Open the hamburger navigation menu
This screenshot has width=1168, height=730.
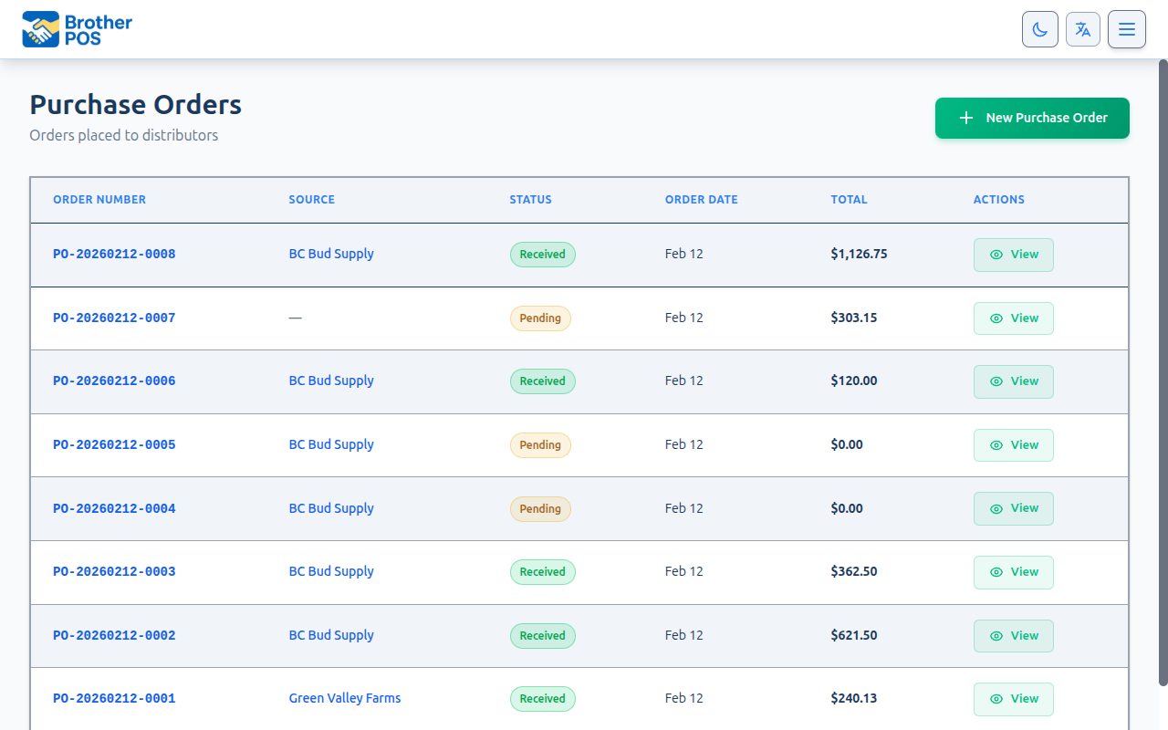click(1126, 29)
